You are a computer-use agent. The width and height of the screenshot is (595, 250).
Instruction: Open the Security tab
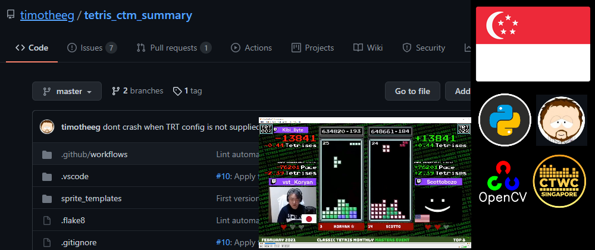point(424,48)
